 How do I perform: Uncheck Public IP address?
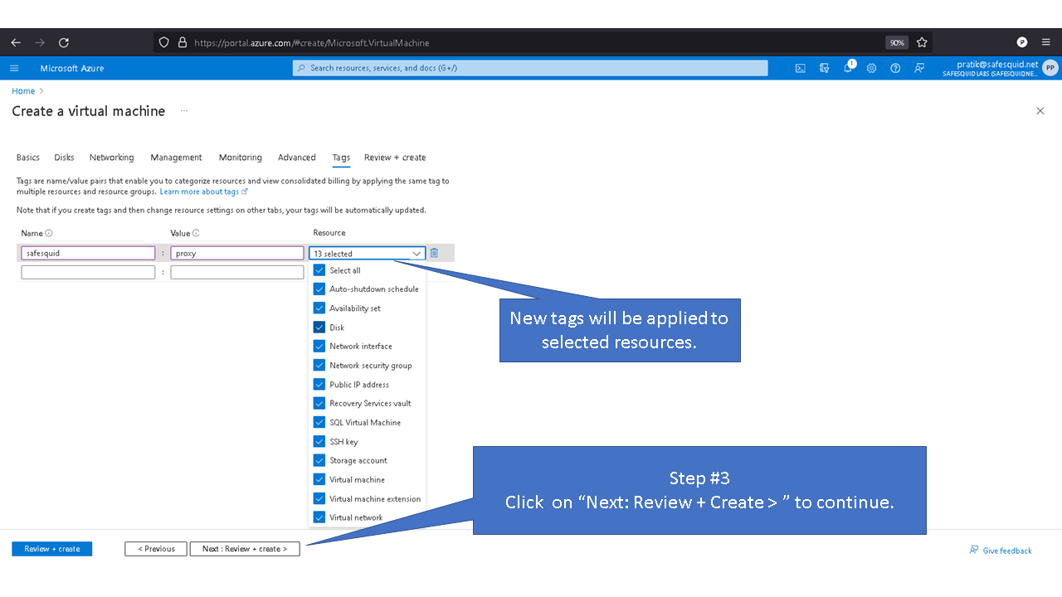(x=319, y=385)
